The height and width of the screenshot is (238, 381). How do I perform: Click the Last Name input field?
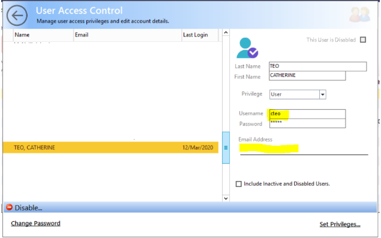pos(318,67)
